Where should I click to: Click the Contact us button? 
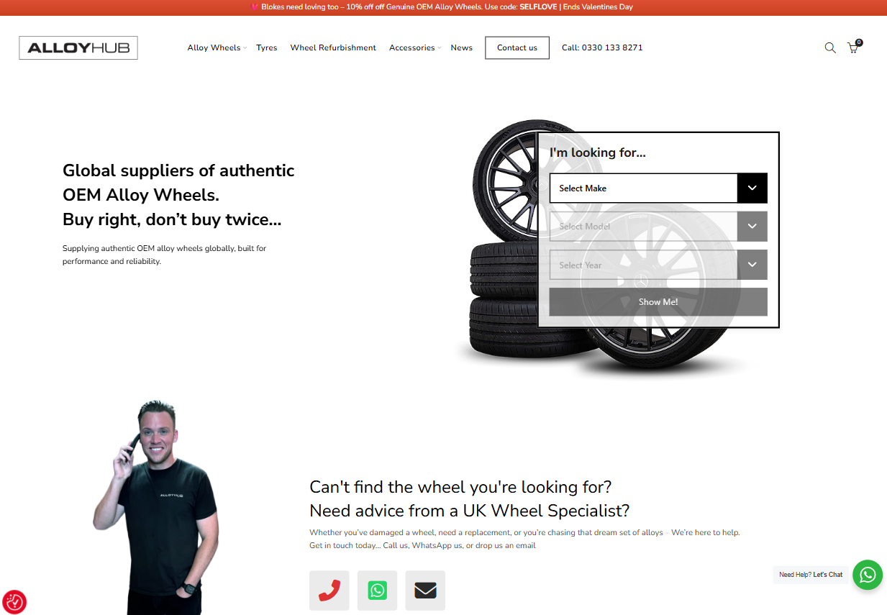pyautogui.click(x=517, y=48)
